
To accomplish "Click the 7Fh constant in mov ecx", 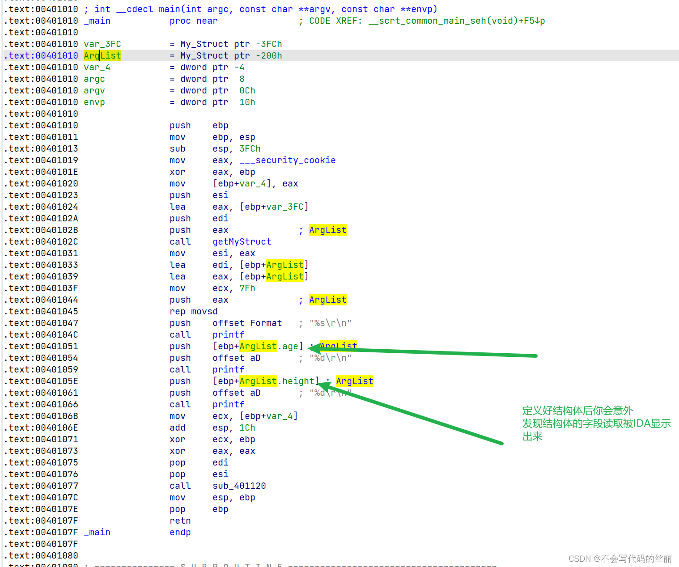I will 247,288.
